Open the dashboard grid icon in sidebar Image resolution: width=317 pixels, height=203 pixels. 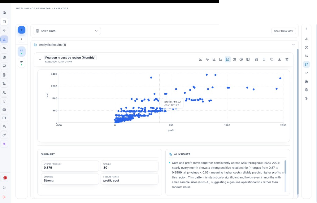click(x=4, y=57)
